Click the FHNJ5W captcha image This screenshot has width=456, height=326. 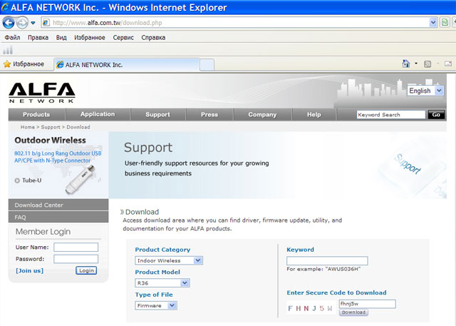310,308
